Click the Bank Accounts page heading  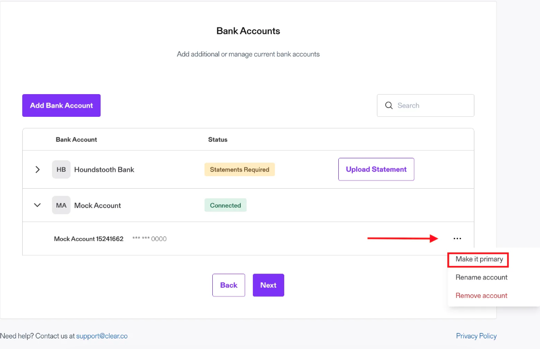pyautogui.click(x=249, y=31)
